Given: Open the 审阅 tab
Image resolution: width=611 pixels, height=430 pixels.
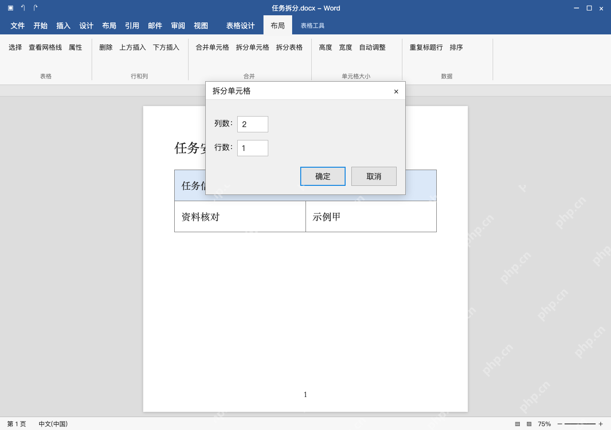Looking at the screenshot, I should 178,26.
